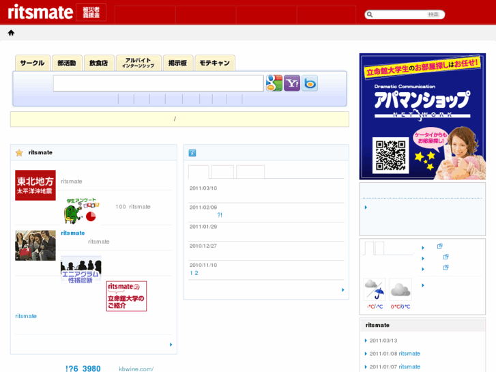This screenshot has width=496, height=372.
Task: Click the !?6 3980 blue text
Action: tap(83, 369)
